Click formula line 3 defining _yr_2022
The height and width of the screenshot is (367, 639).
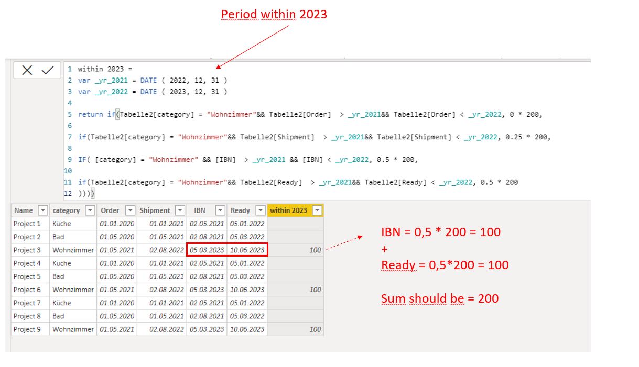point(153,92)
